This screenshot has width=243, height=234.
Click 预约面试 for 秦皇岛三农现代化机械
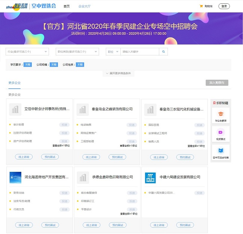click(x=185, y=157)
